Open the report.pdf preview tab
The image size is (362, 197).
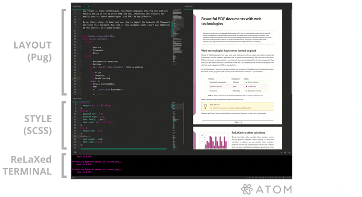[x=189, y=6]
